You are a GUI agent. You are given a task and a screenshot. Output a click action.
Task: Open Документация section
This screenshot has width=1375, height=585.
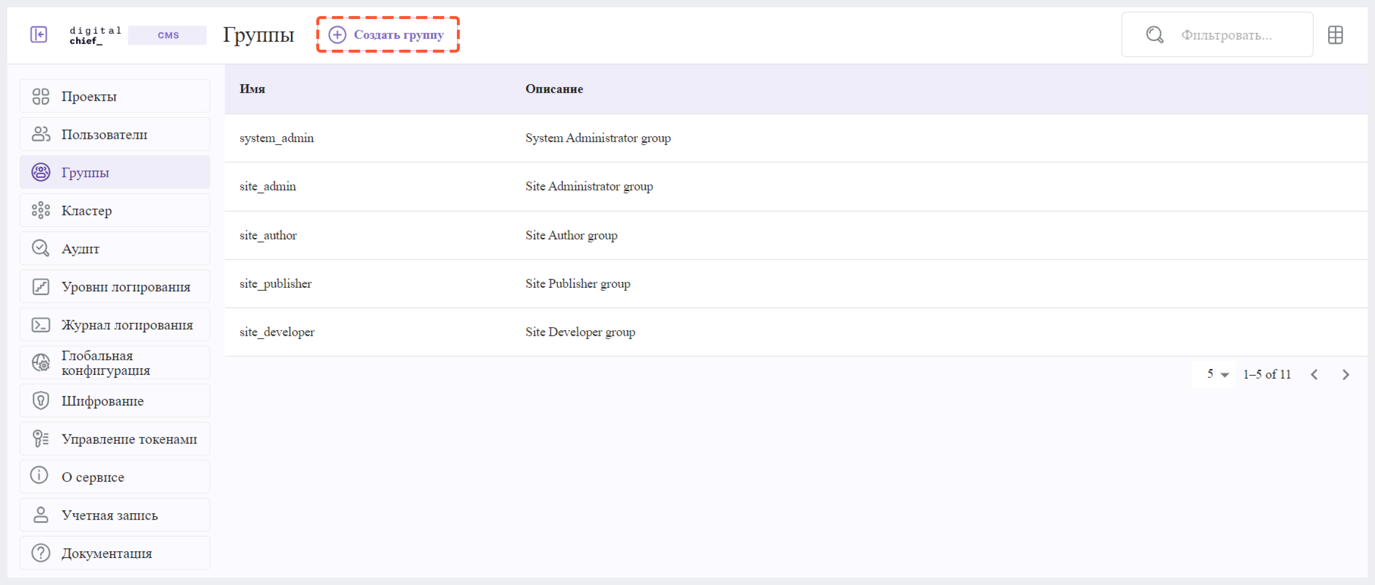pyautogui.click(x=115, y=553)
